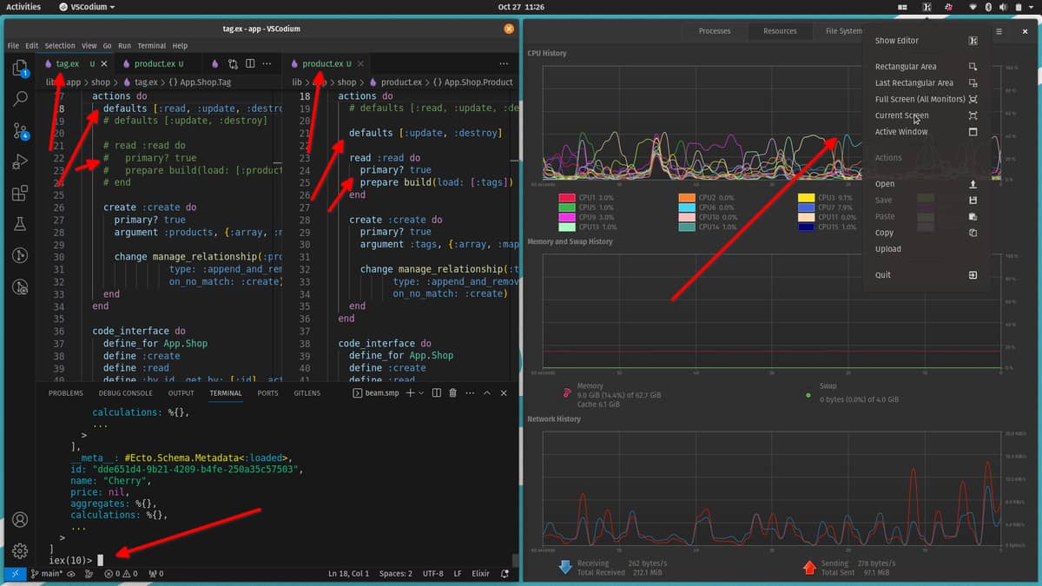
Task: Open the Extensions view icon
Action: point(19,193)
